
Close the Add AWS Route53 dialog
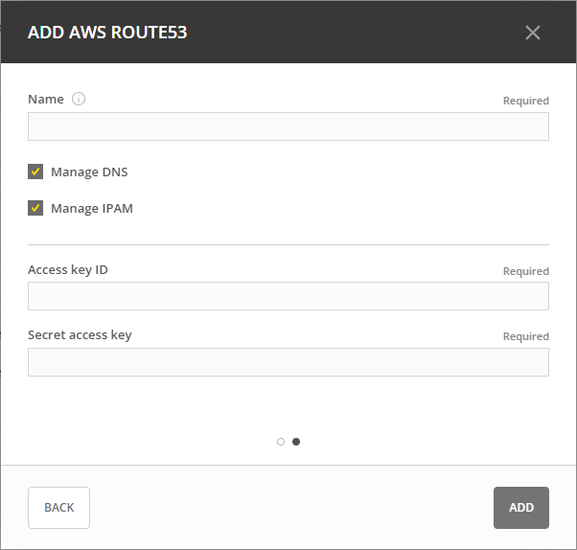click(533, 33)
